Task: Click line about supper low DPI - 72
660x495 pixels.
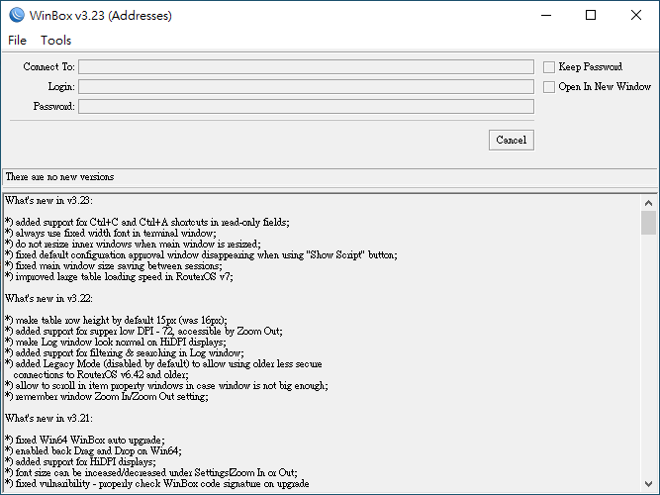Action: (143, 332)
